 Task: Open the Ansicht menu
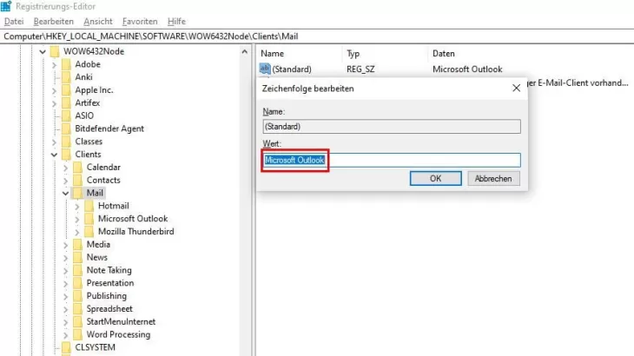[98, 21]
